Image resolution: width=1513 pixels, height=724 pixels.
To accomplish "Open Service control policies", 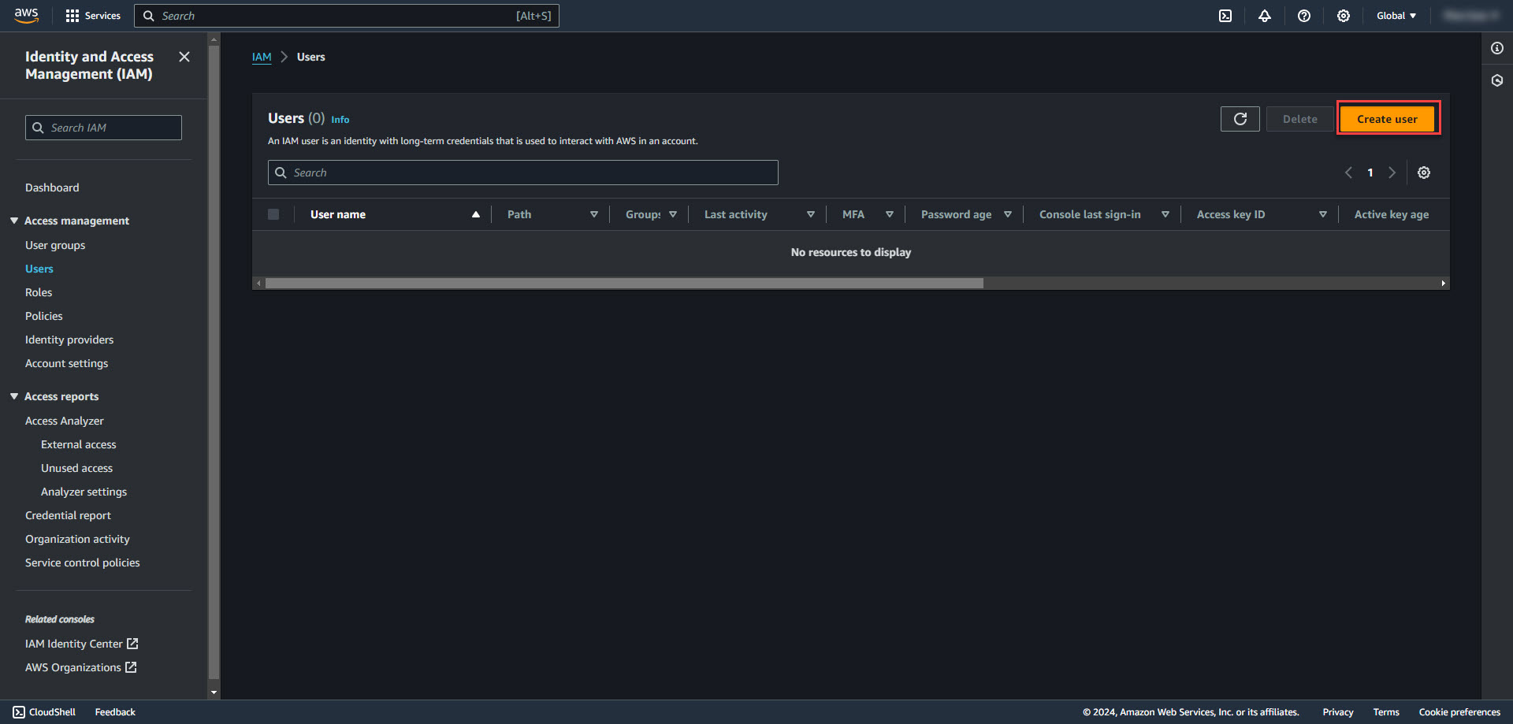I will click(x=83, y=562).
